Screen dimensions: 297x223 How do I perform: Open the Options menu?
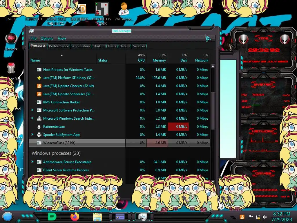pos(47,39)
